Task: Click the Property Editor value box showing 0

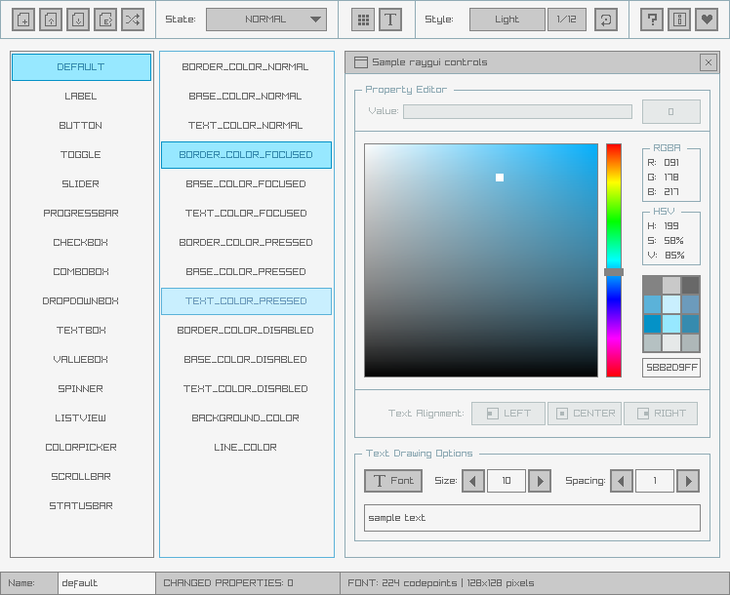Action: pos(670,111)
